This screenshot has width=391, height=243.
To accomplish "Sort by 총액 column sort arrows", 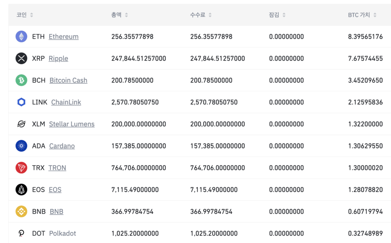I will pyautogui.click(x=126, y=15).
